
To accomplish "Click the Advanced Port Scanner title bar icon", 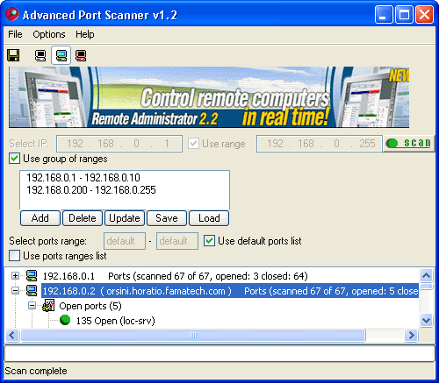I will point(12,15).
